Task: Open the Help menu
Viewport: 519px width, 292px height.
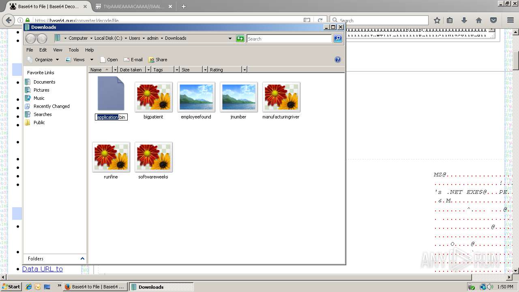Action: click(x=89, y=50)
